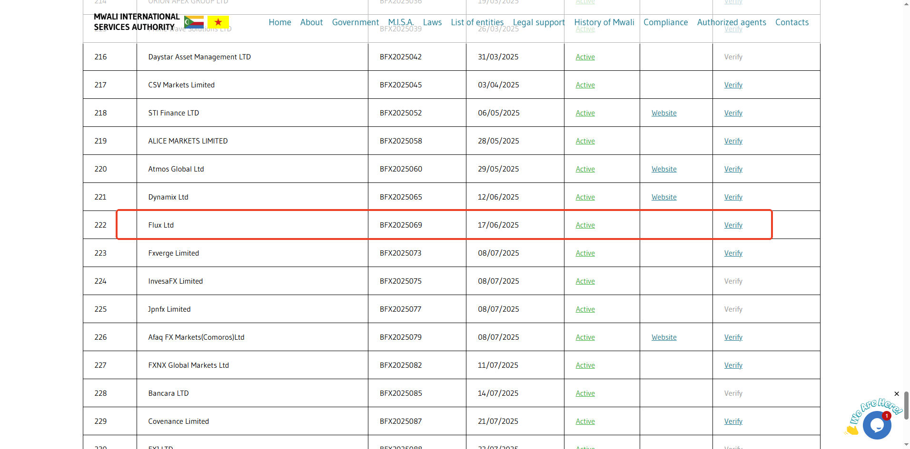Open the live chat bubble icon
This screenshot has height=449, width=910.
coord(876,425)
